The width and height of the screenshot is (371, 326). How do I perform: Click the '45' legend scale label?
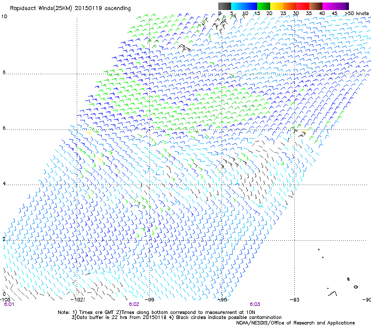[x=334, y=14]
